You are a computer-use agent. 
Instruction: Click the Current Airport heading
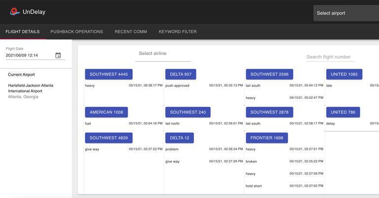[x=21, y=75]
